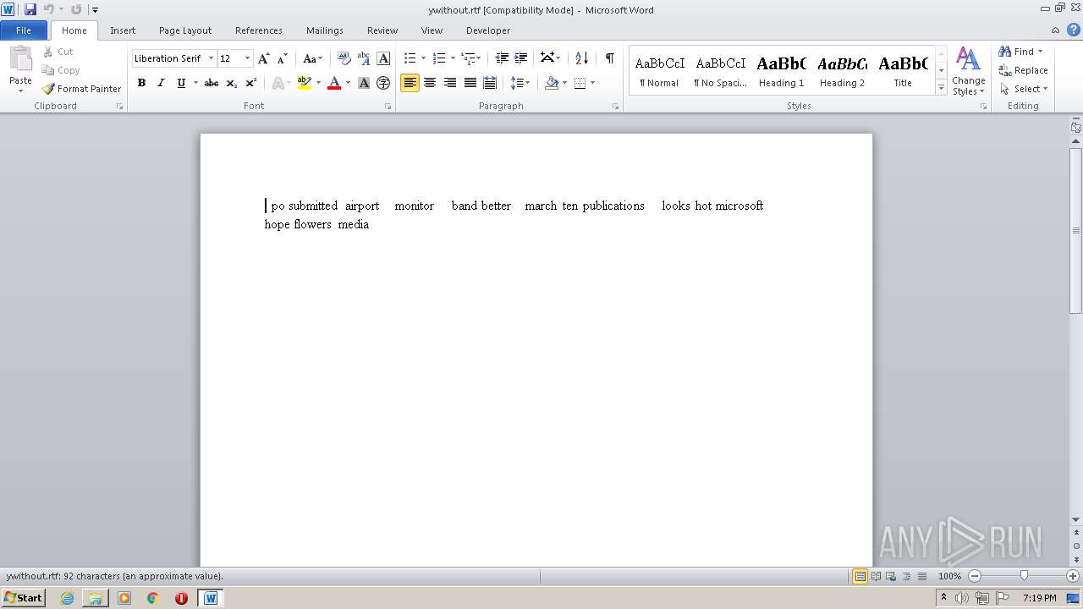The image size is (1083, 609).
Task: Apply the Title style
Action: coord(904,71)
